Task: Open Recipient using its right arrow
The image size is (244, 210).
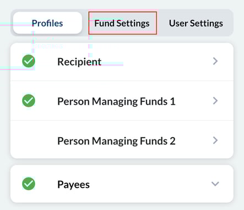Action: coord(215,61)
